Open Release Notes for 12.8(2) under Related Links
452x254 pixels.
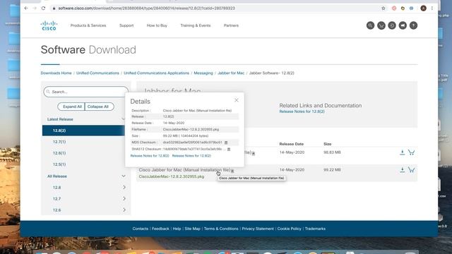click(302, 111)
